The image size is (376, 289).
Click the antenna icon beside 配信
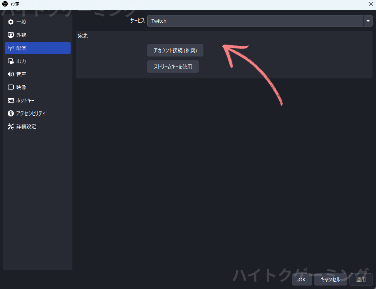(10, 48)
